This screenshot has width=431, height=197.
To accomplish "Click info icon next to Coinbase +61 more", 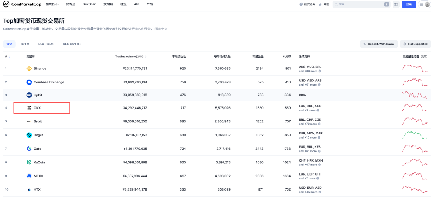I will pyautogui.click(x=319, y=85).
